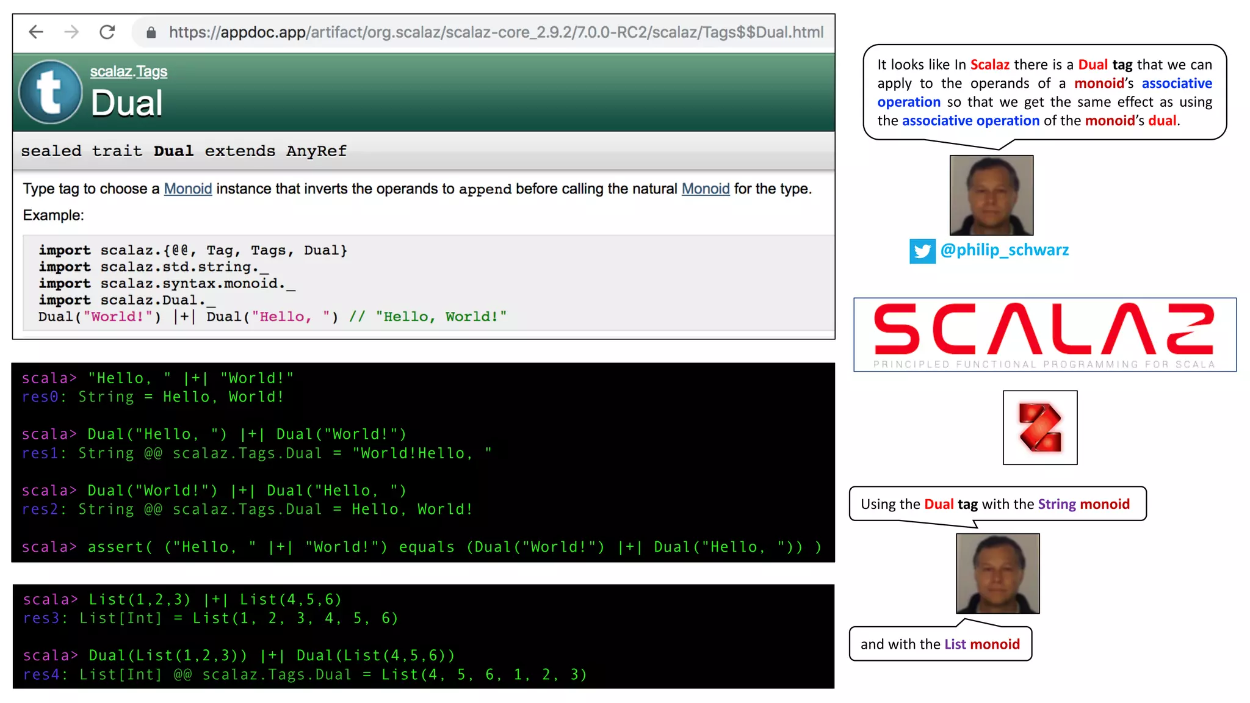
Task: Click the round 't' trait icon
Action: 51,92
